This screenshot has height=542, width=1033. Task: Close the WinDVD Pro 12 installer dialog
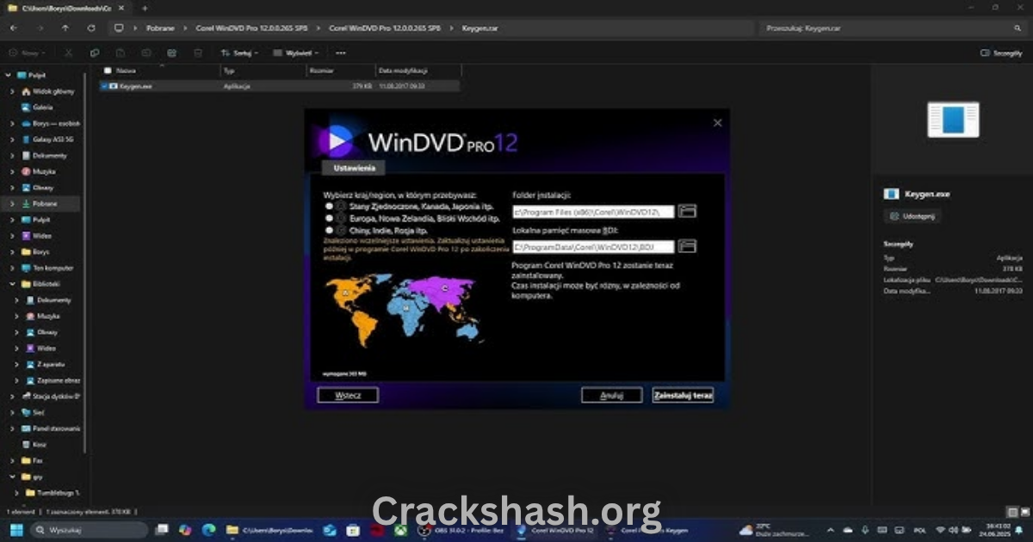[717, 123]
